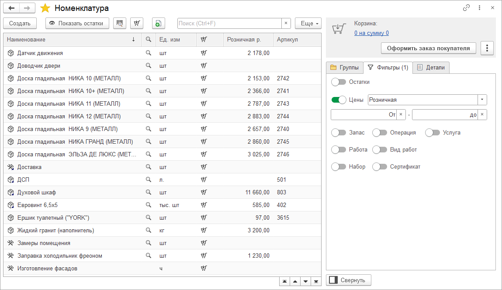Jump to the bottom of the list
This screenshot has width=502, height=290.
pos(316,281)
